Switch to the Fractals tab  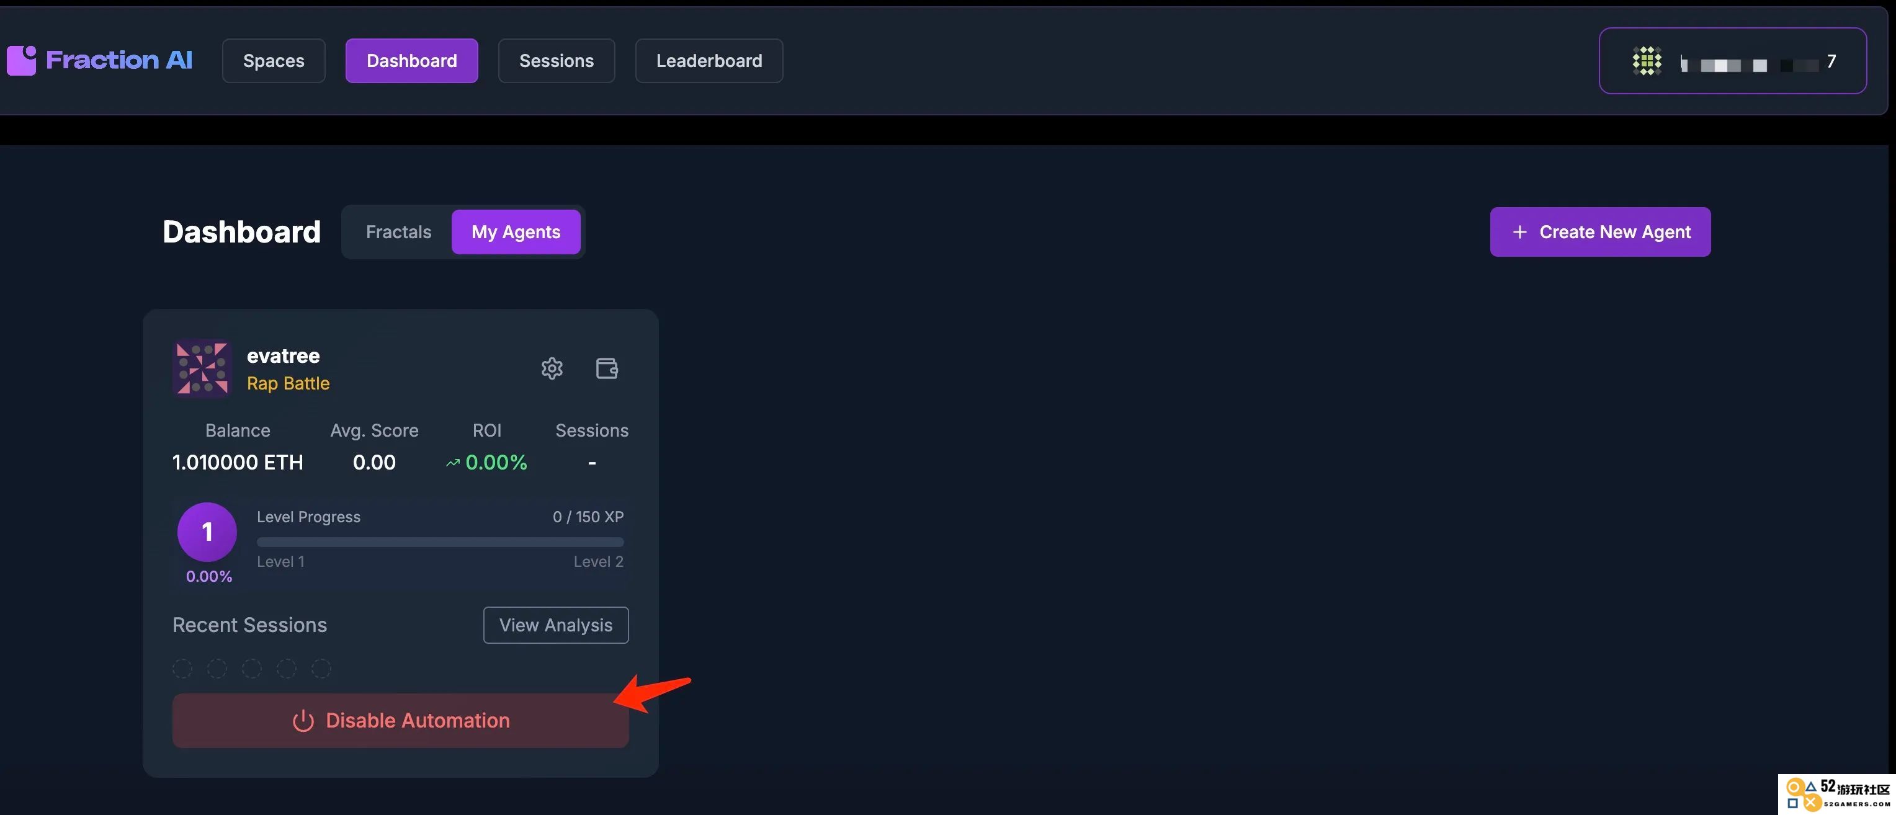pos(398,232)
